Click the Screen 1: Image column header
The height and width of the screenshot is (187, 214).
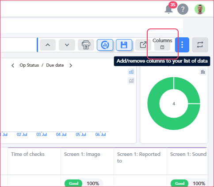tap(82, 154)
